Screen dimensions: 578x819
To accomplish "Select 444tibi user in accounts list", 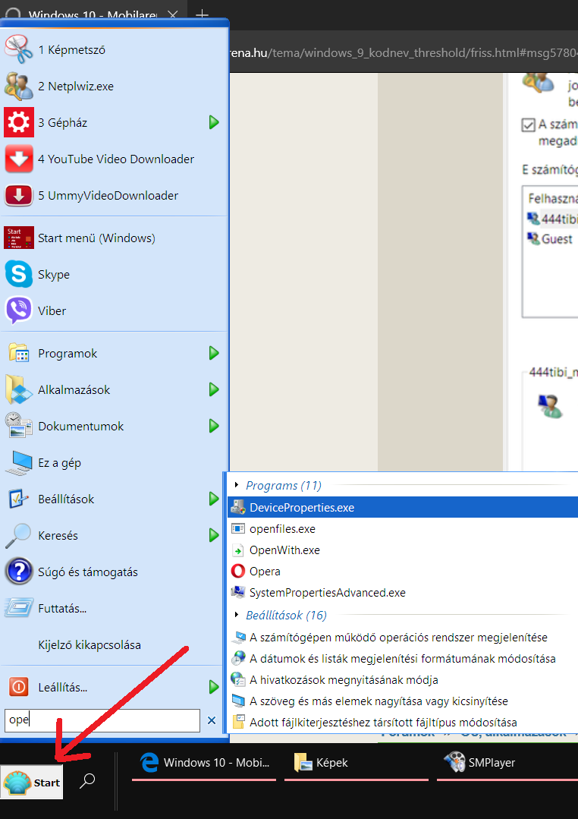I will click(552, 219).
